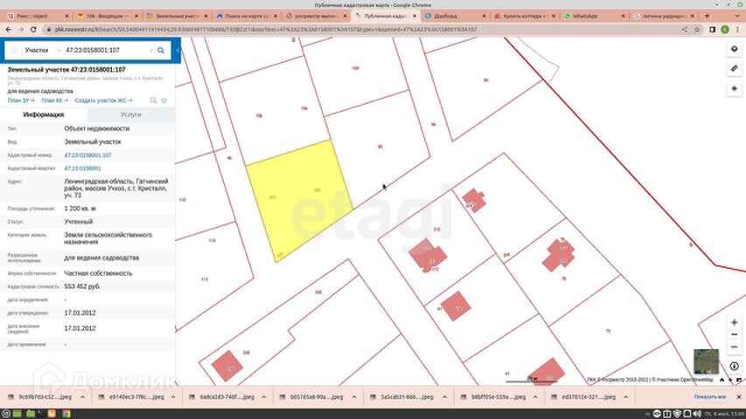
Task: Expand options for download 8a8ca2d3-748f...jpeg
Action: click(263, 397)
